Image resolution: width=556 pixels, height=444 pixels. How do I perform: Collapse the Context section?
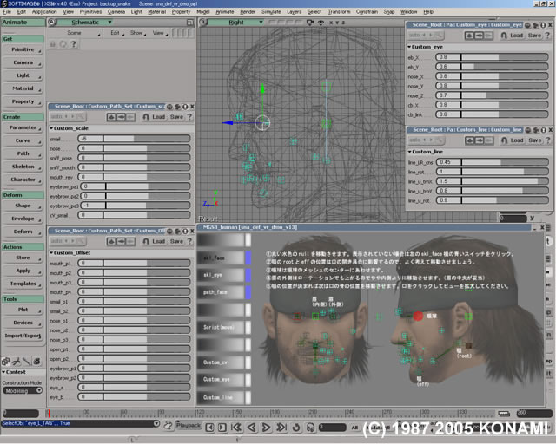pyautogui.click(x=3, y=372)
